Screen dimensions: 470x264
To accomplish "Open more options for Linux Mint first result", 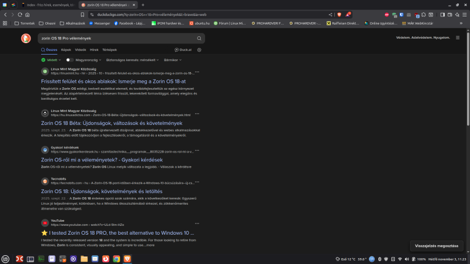I will click(x=197, y=72).
